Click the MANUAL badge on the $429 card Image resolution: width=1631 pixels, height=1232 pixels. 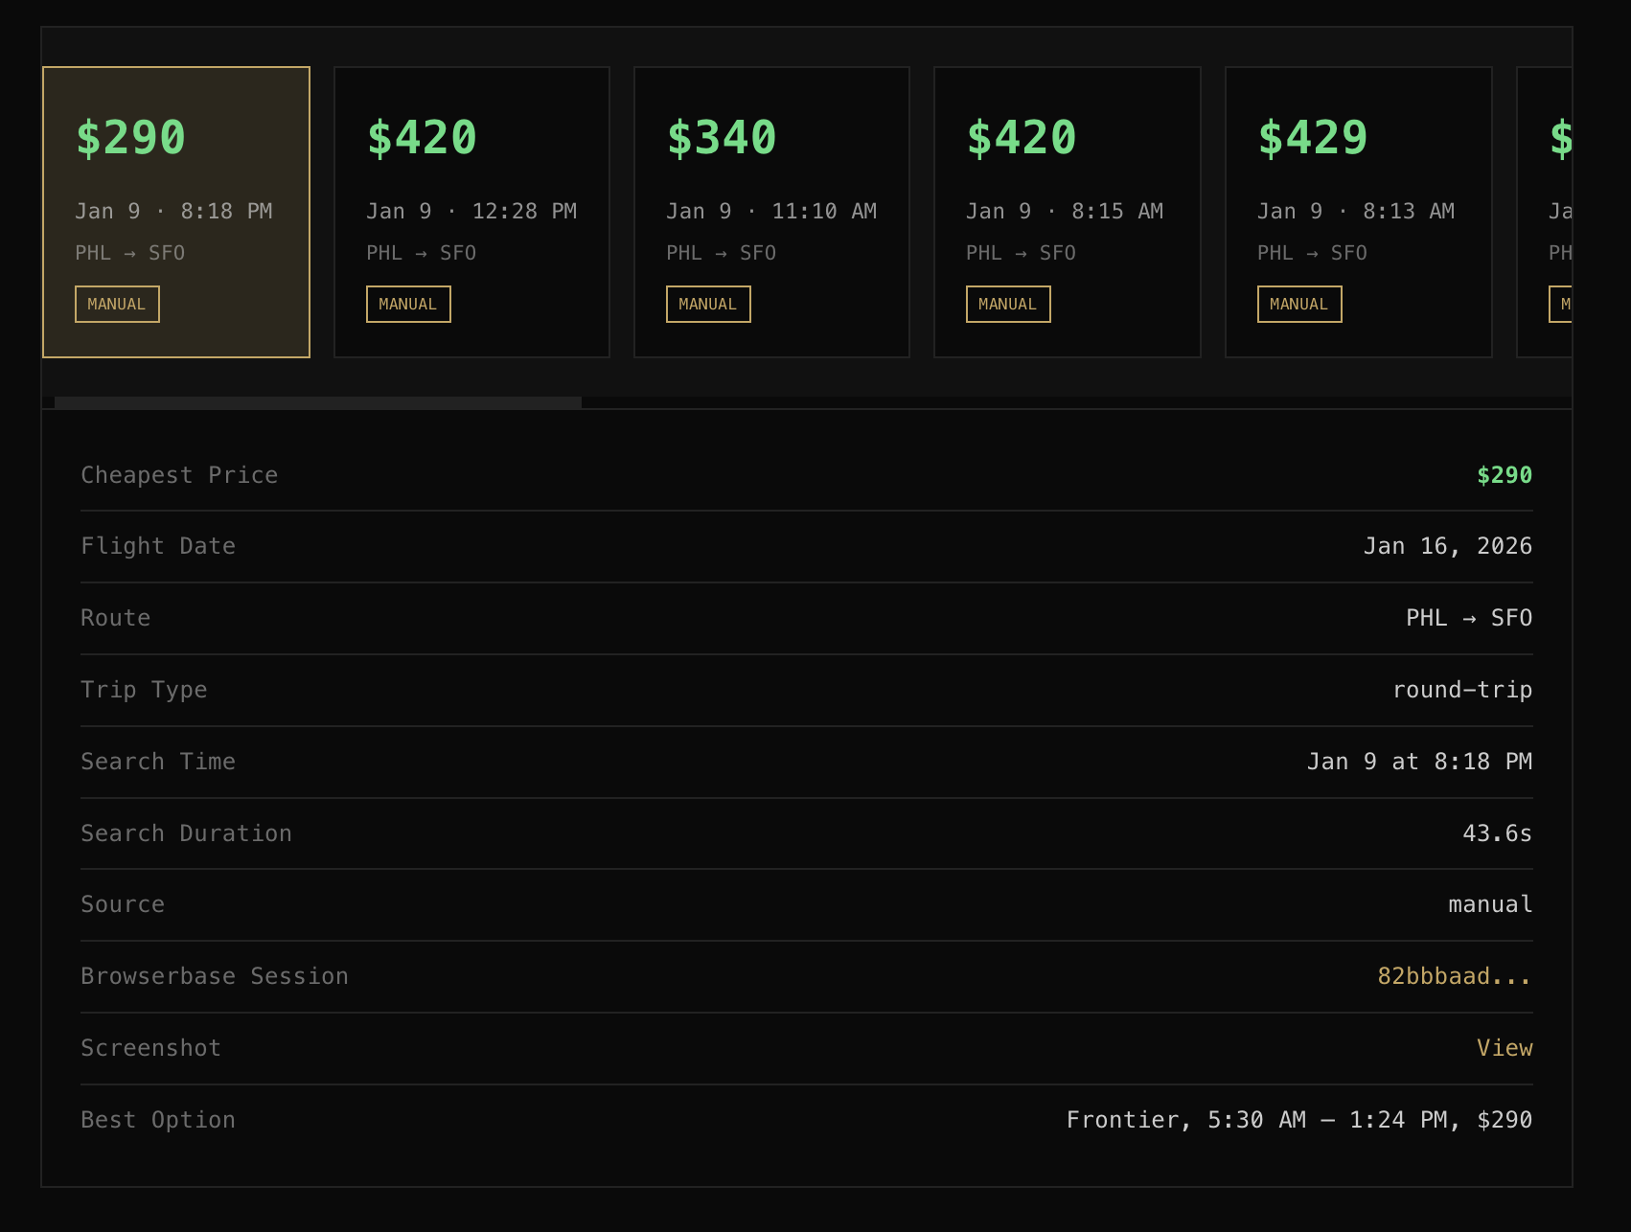click(x=1299, y=305)
